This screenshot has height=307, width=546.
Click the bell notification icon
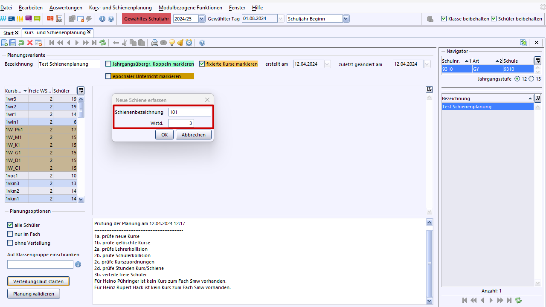[180, 43]
